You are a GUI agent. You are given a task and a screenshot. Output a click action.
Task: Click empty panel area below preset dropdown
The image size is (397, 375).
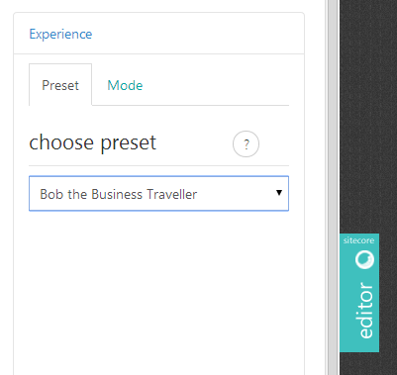pos(158,292)
